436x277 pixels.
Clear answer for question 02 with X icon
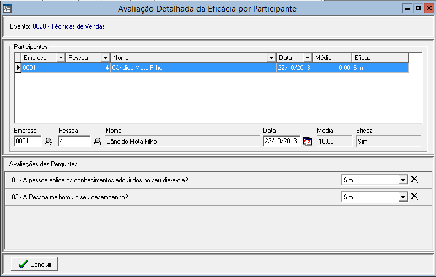(415, 197)
